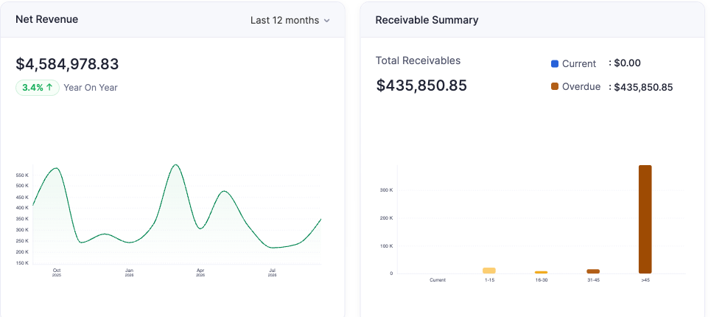
Task: Click the Overdue legend label
Action: (x=581, y=86)
